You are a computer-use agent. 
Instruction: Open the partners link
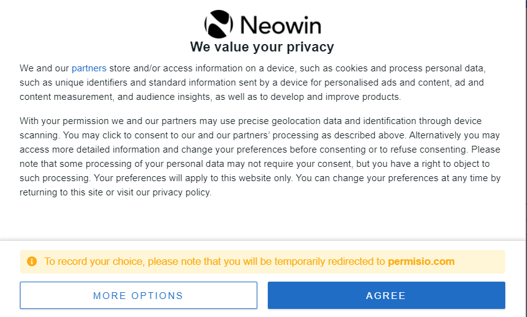coord(89,68)
